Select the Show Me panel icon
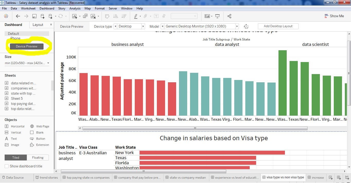Viewport: 351px width, 183px height. [x=334, y=16]
